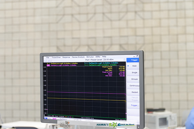Select the Hold trigger mode

tap(133, 66)
